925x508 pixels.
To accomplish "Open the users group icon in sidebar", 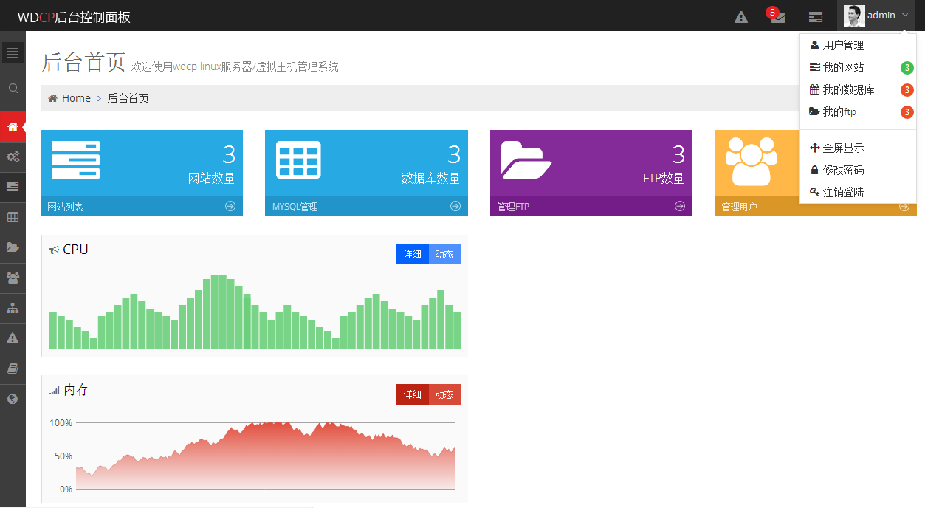I will pyautogui.click(x=13, y=278).
